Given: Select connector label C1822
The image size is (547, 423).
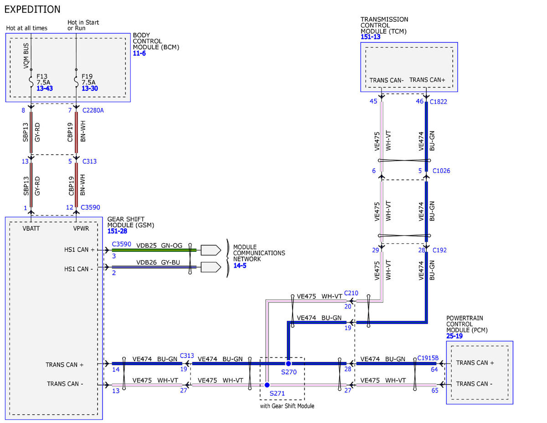Looking at the screenshot, I should [439, 101].
